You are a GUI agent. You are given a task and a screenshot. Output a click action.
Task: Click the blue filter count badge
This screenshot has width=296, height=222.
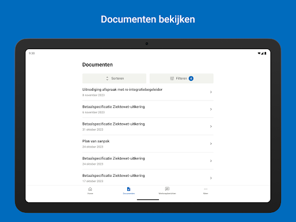(191, 79)
